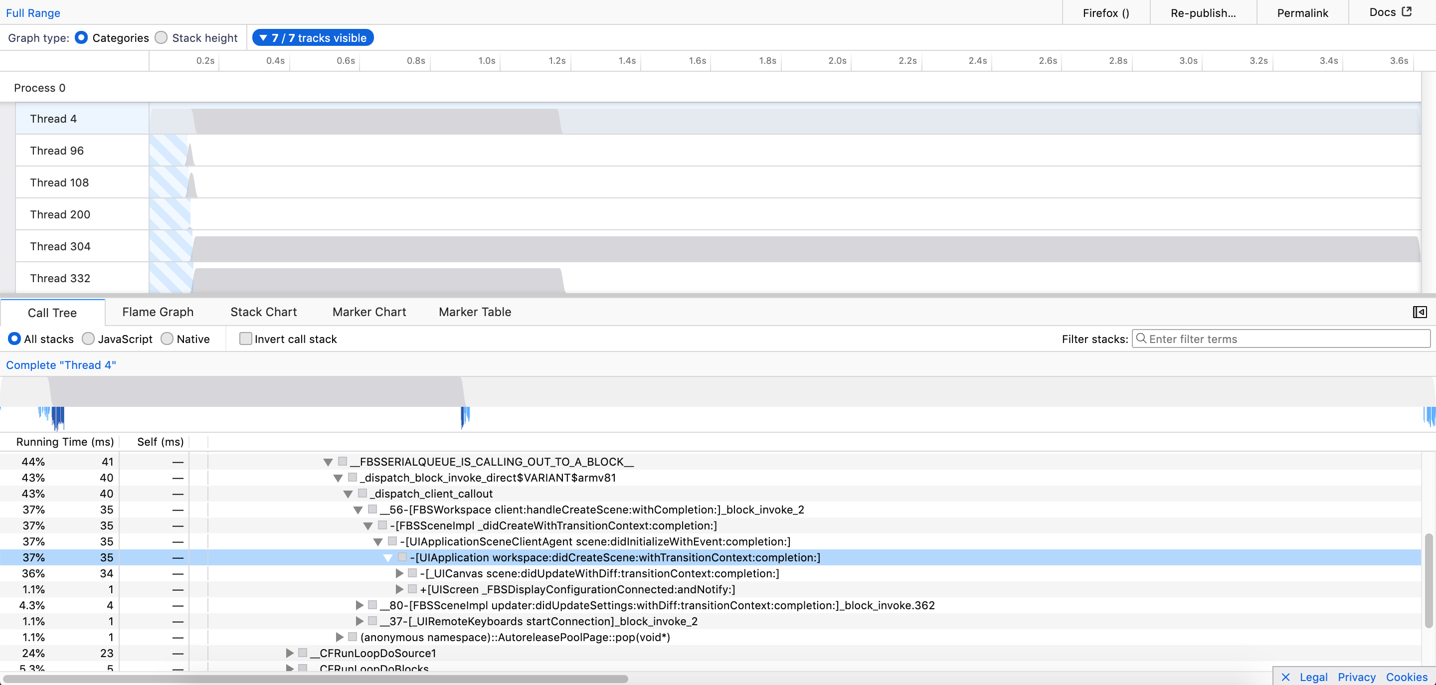This screenshot has height=685, width=1436.
Task: Click category square icon beside __CFRunLoopDoSource1
Action: (303, 653)
